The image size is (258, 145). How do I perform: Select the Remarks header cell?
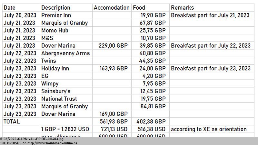point(212,7)
